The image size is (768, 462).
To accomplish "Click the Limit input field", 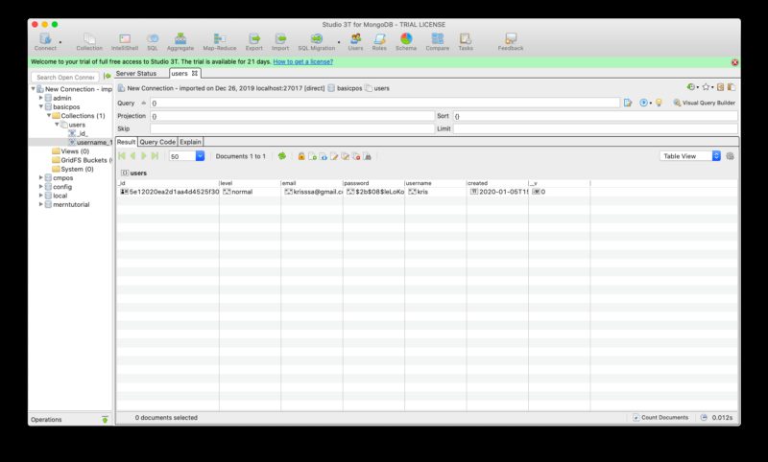I will 595,129.
